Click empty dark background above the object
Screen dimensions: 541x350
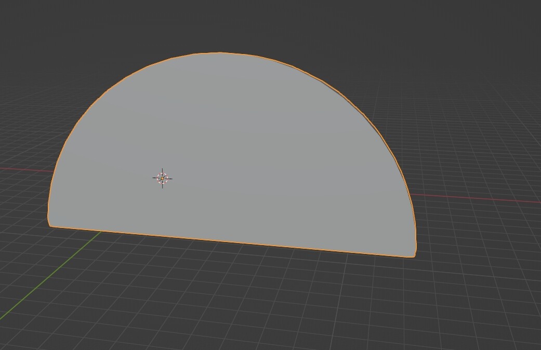[269, 24]
